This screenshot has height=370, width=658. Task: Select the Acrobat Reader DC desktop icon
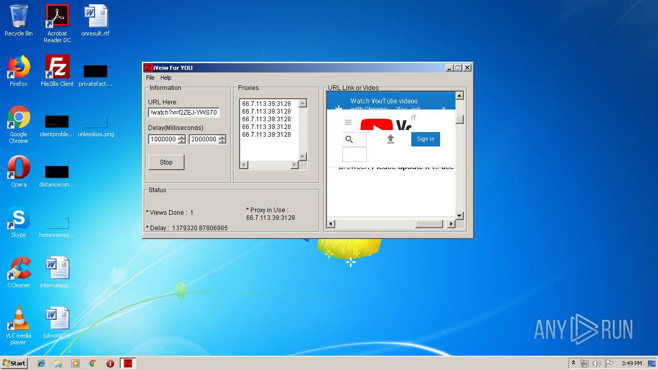(57, 24)
